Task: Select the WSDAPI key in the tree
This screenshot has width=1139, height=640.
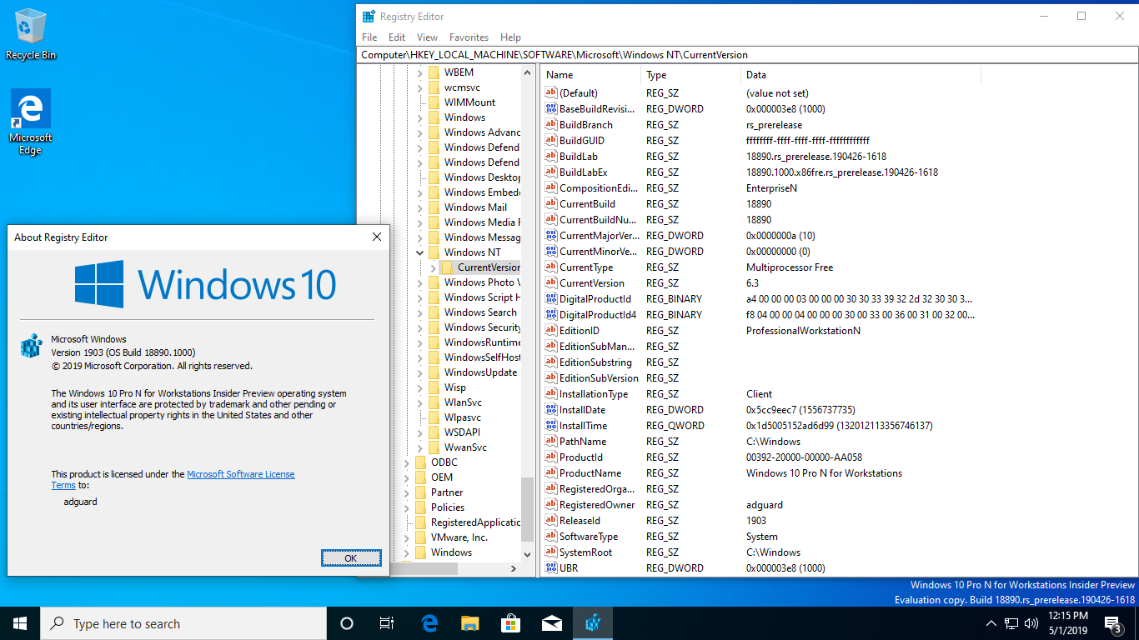Action: point(462,432)
